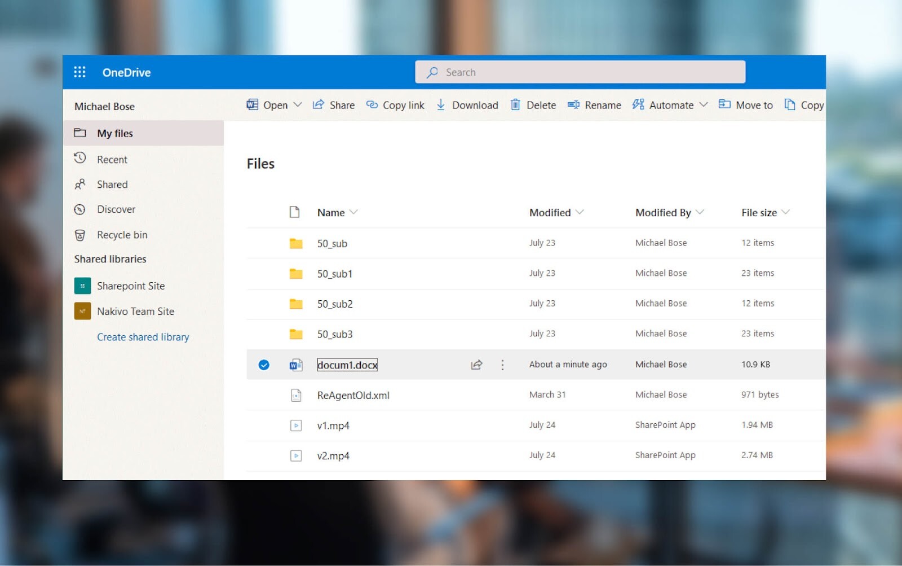Click the ReAgentOld.xml file icon
Viewport: 902px width, 566px height.
tap(296, 395)
